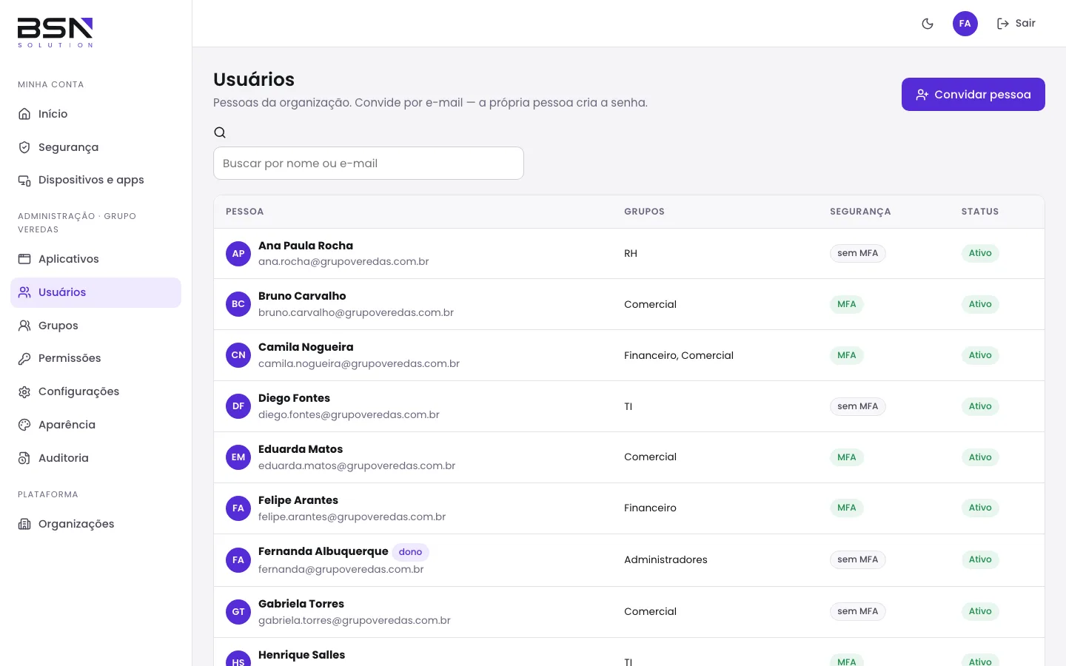
Task: Click the Administradores group cell
Action: 666,559
